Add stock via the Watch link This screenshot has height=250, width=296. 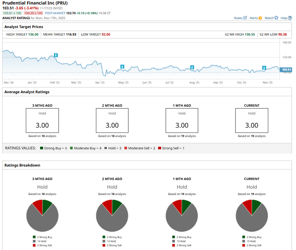click(269, 18)
